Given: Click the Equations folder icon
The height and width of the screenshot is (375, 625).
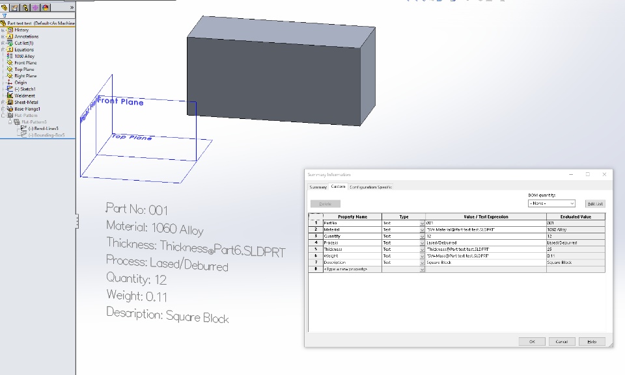Looking at the screenshot, I should [10, 49].
